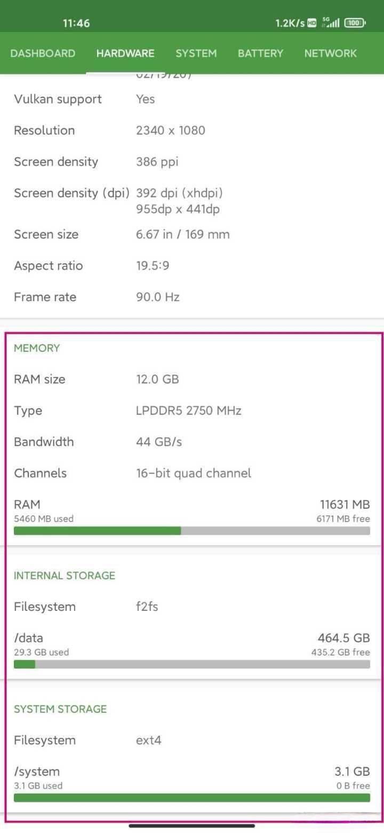Tap the battery icon showing 100

pos(353,22)
